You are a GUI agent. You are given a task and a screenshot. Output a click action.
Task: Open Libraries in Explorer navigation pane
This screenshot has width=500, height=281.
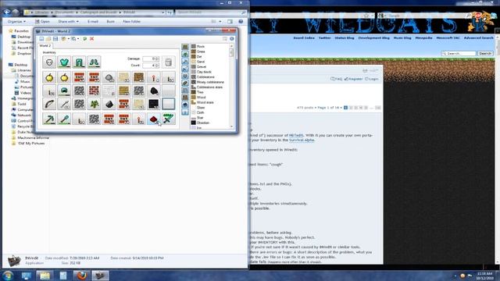tap(22, 70)
